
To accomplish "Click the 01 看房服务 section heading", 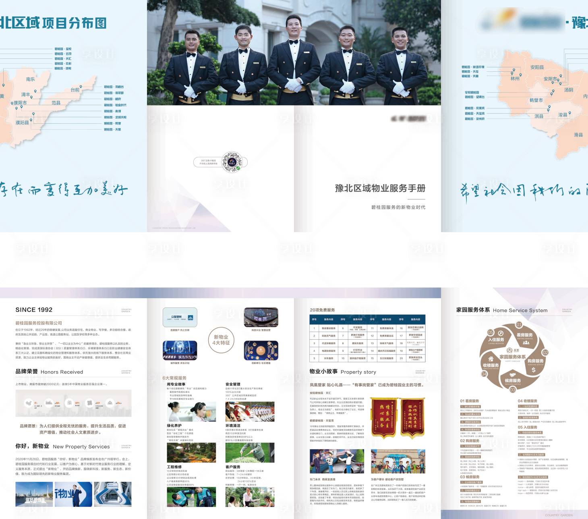I will point(470,401).
